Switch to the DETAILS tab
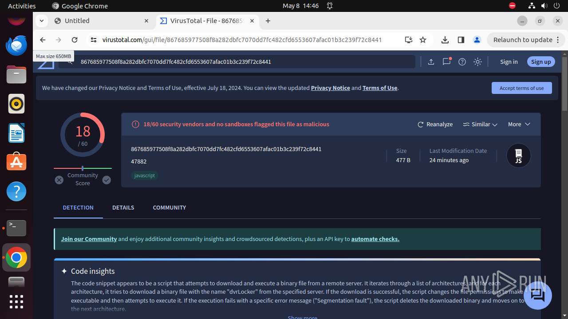The image size is (568, 319). [123, 207]
